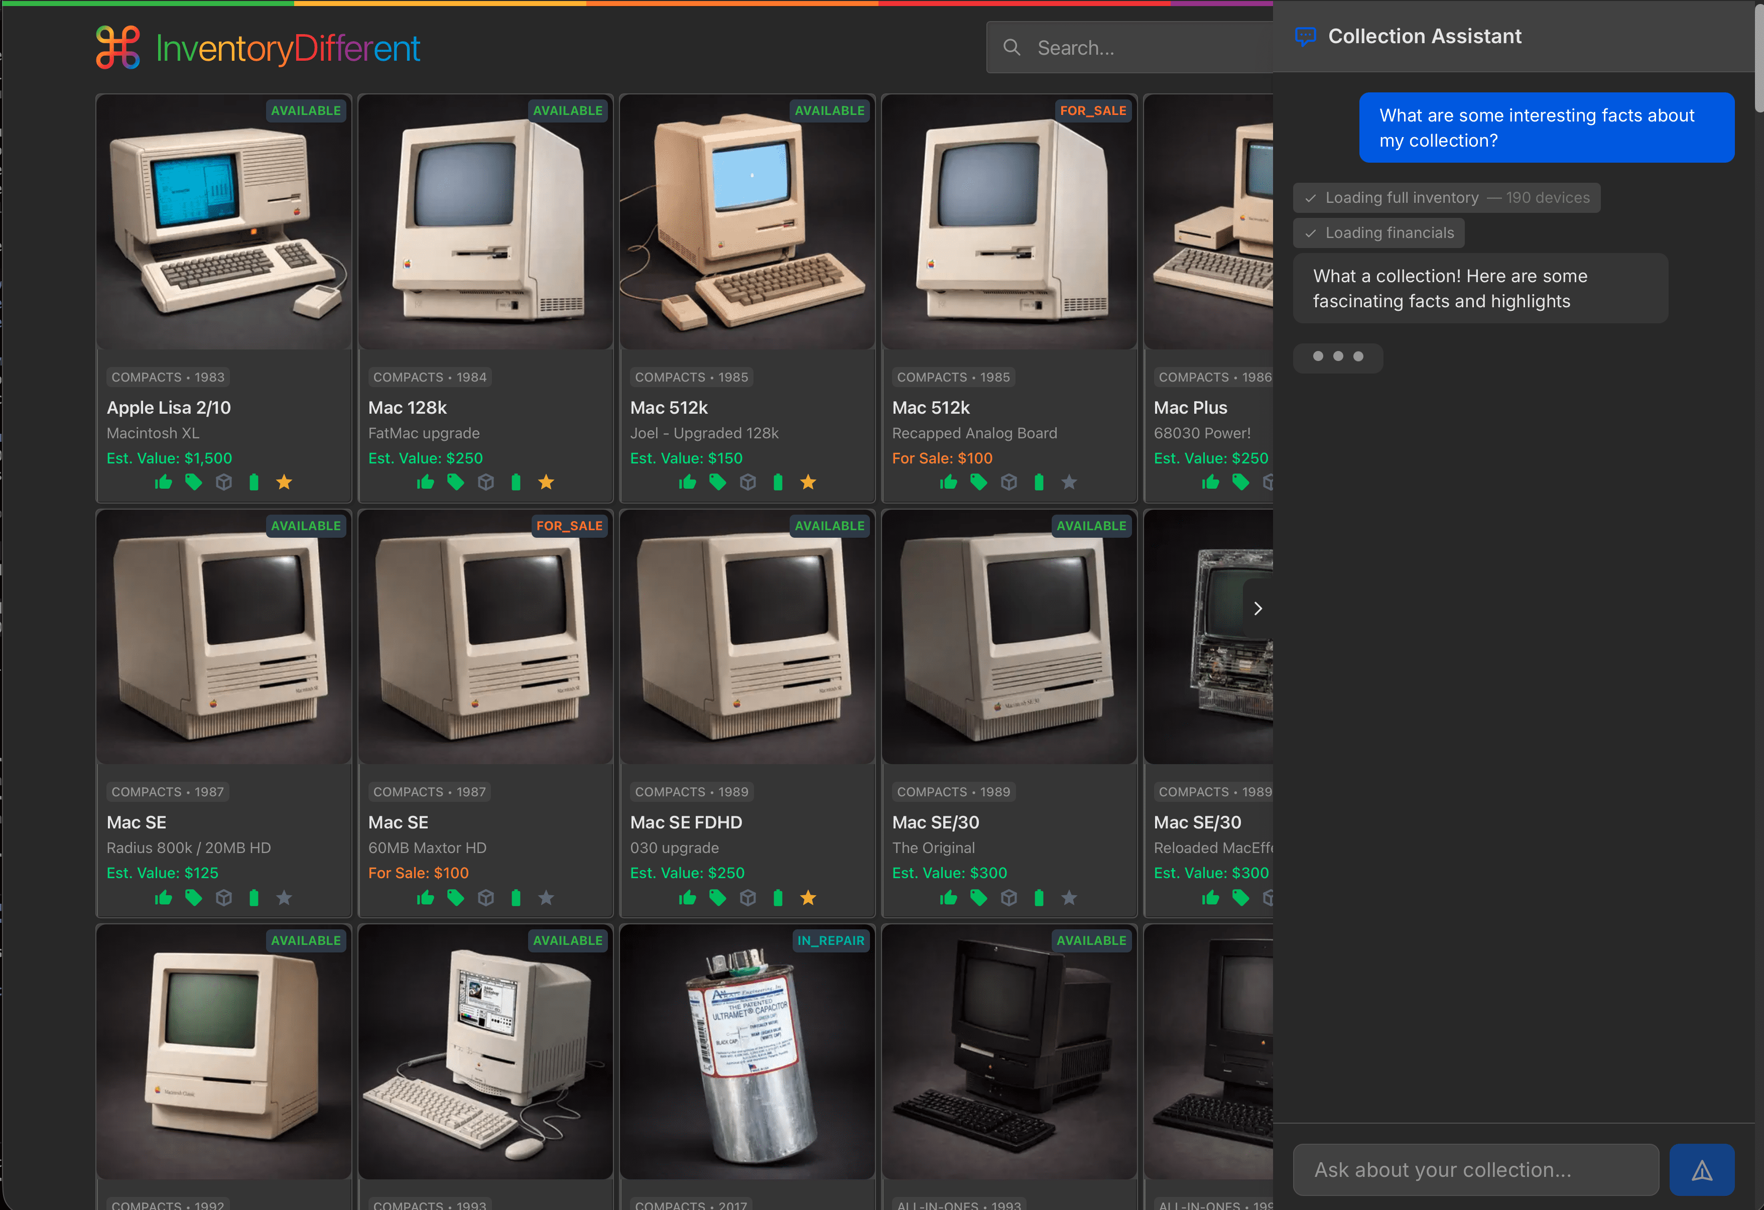The width and height of the screenshot is (1764, 1210).
Task: Click the IN_REPAIR badge on the capacitor card
Action: click(830, 940)
